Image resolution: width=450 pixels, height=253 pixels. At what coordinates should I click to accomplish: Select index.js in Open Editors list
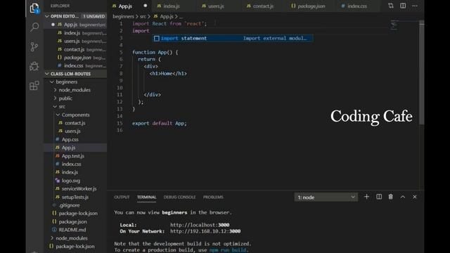click(x=75, y=33)
